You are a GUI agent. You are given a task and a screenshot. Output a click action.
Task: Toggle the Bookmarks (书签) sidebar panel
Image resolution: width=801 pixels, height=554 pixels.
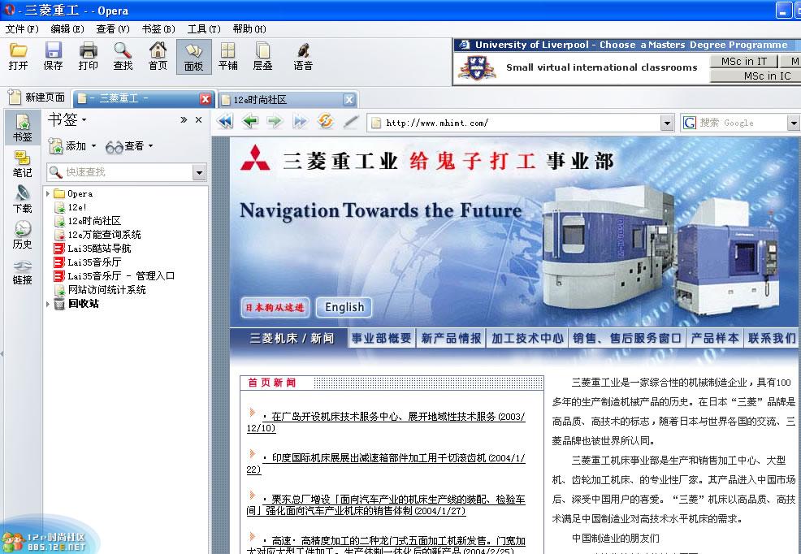coord(22,127)
